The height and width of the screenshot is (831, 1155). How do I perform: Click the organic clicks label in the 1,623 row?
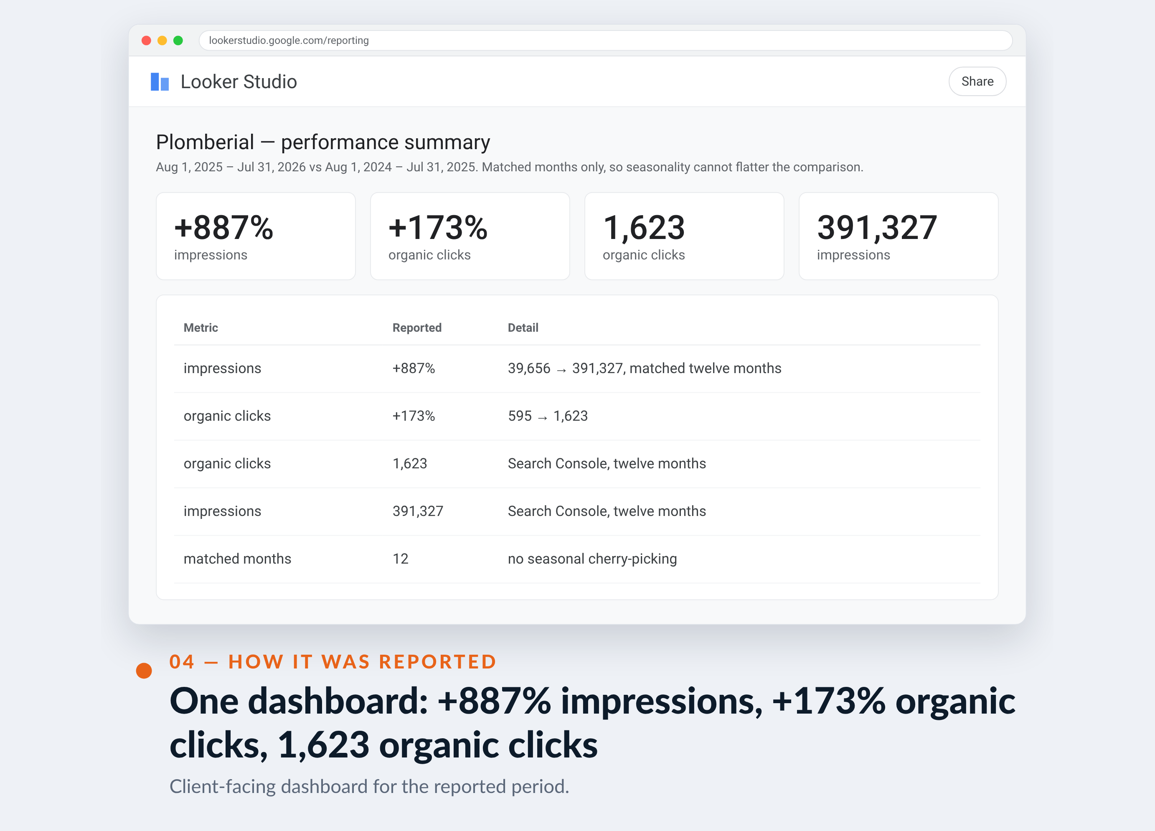(x=227, y=464)
